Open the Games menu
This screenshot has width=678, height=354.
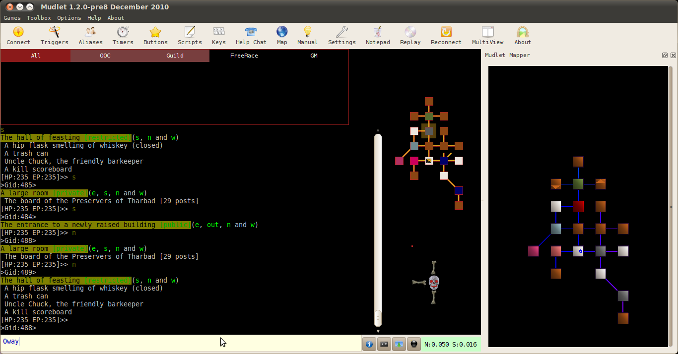click(x=12, y=18)
